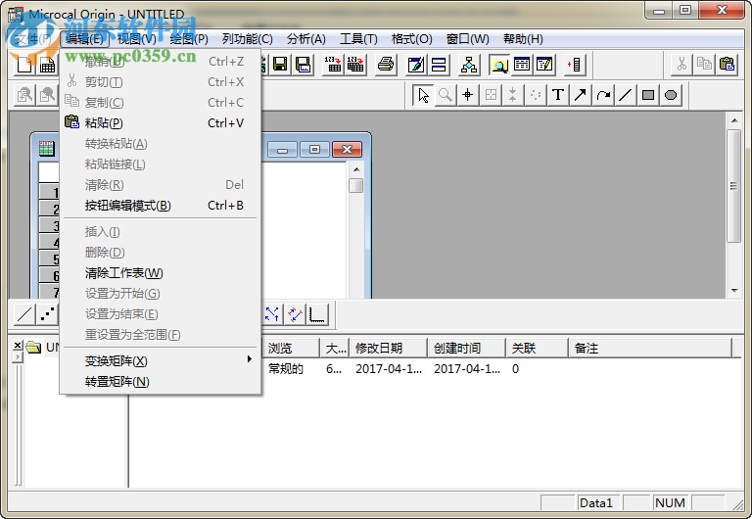This screenshot has width=752, height=519.
Task: Open the 帮助(H) menu
Action: click(x=523, y=39)
